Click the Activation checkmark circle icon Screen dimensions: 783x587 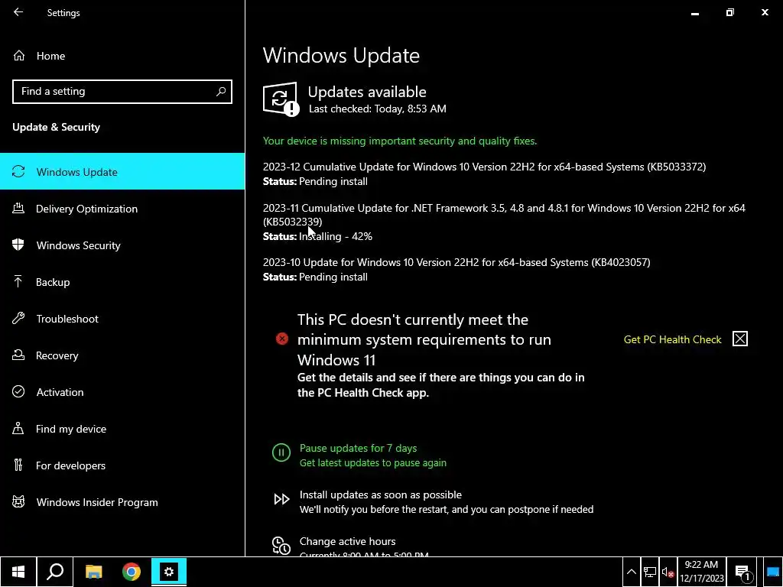tap(18, 392)
